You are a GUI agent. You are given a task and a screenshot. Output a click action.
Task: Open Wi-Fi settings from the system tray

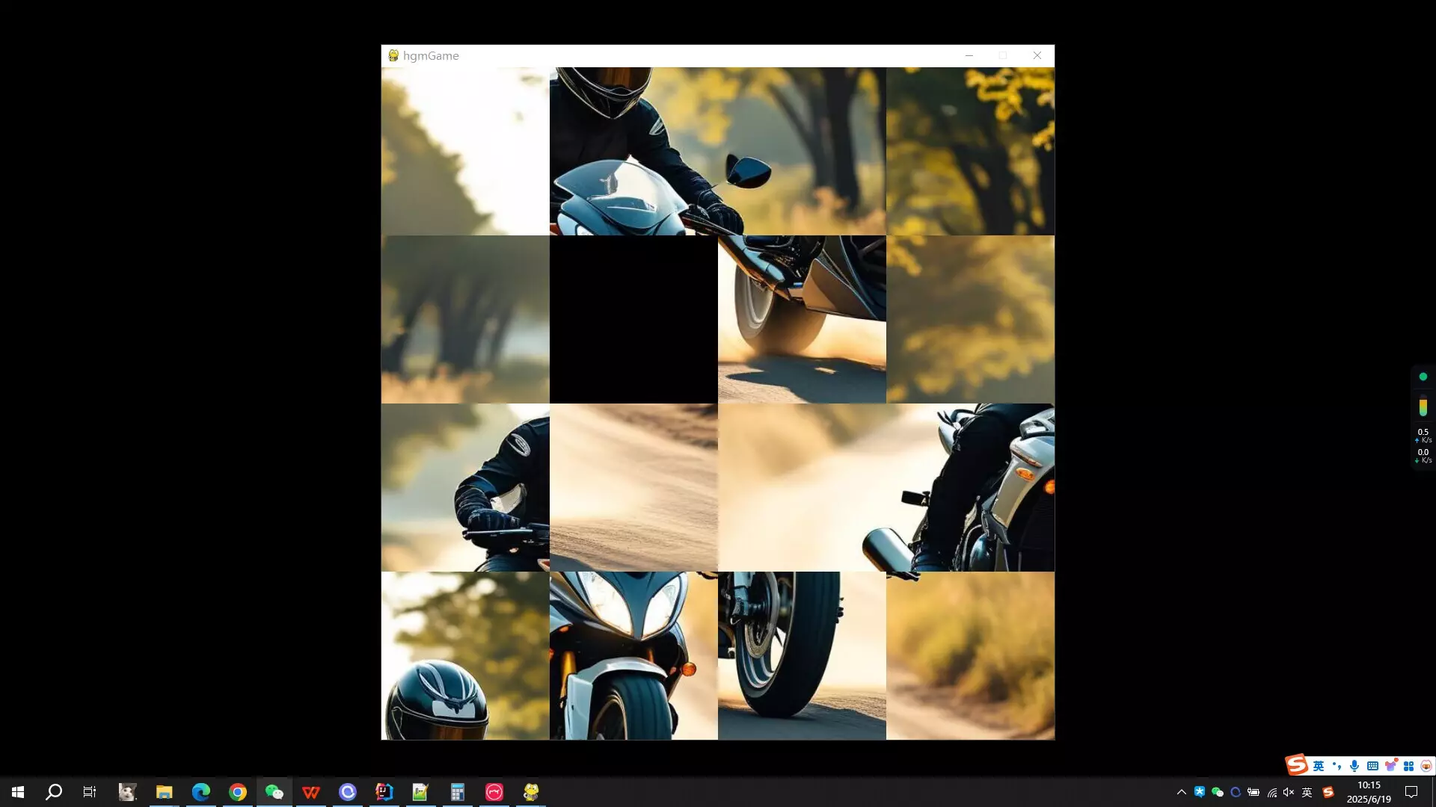coord(1271,791)
